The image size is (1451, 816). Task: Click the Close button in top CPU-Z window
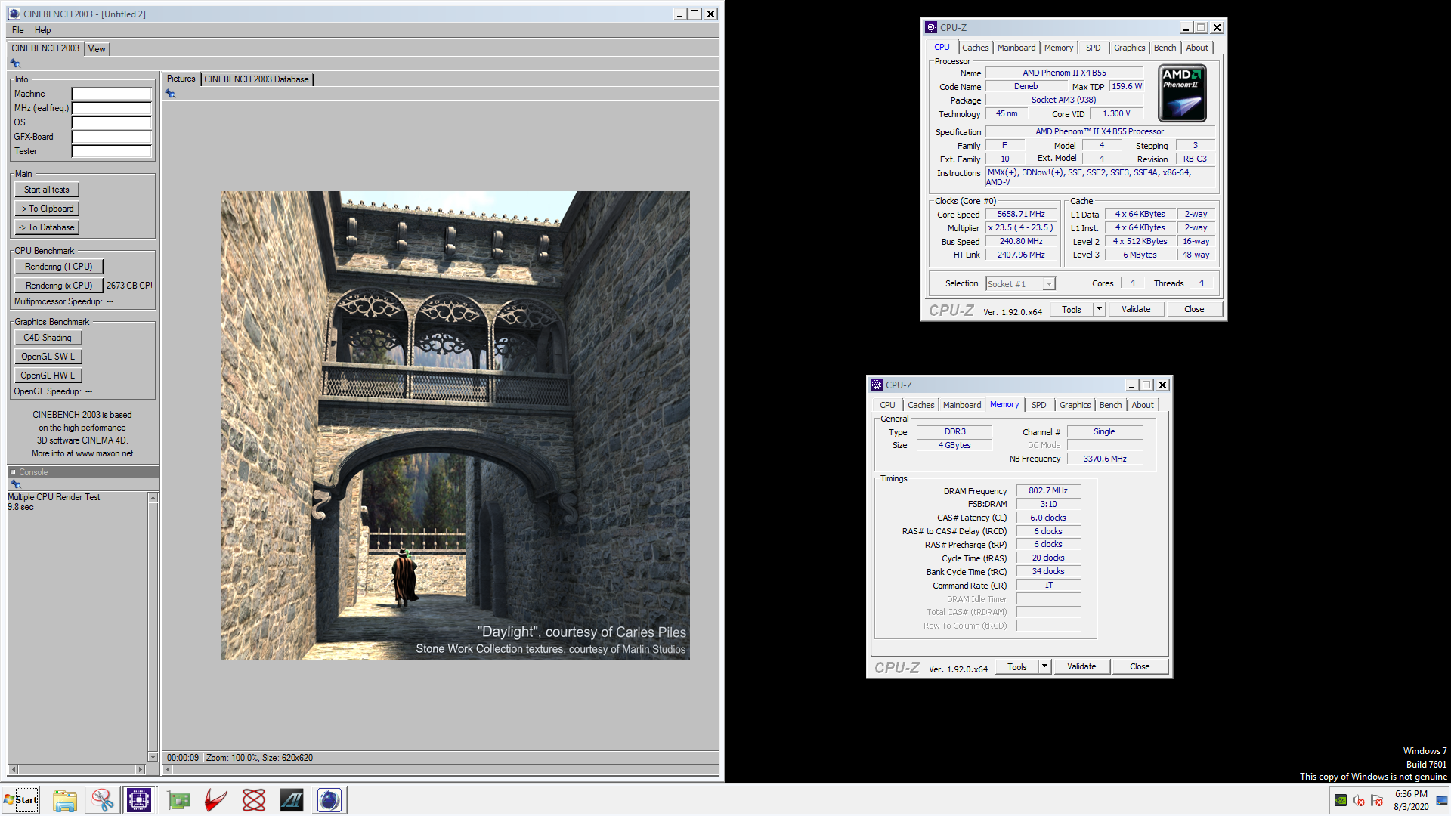1194,309
